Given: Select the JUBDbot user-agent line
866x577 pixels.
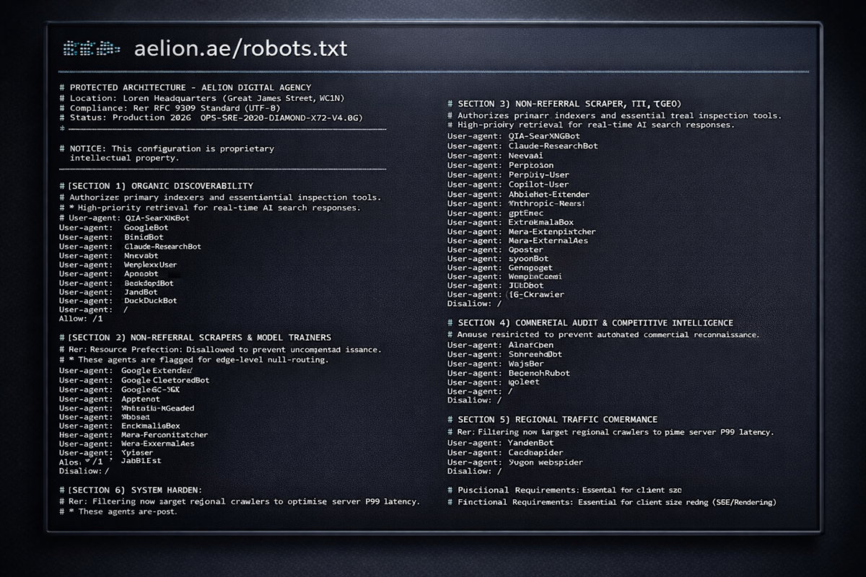Looking at the screenshot, I should pyautogui.click(x=496, y=286).
